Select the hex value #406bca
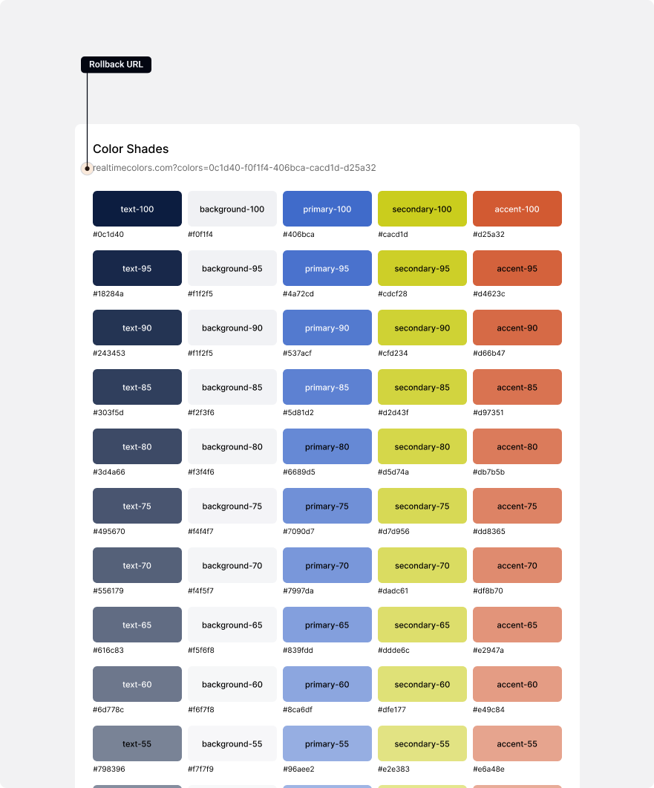The width and height of the screenshot is (654, 788). pyautogui.click(x=297, y=234)
